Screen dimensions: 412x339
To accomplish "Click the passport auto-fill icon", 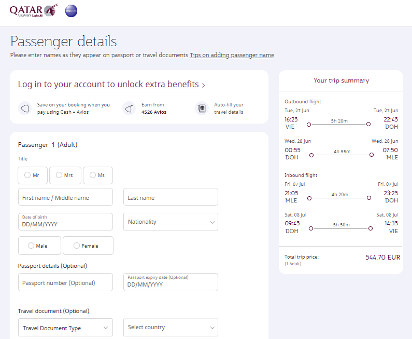I will pyautogui.click(x=202, y=108).
